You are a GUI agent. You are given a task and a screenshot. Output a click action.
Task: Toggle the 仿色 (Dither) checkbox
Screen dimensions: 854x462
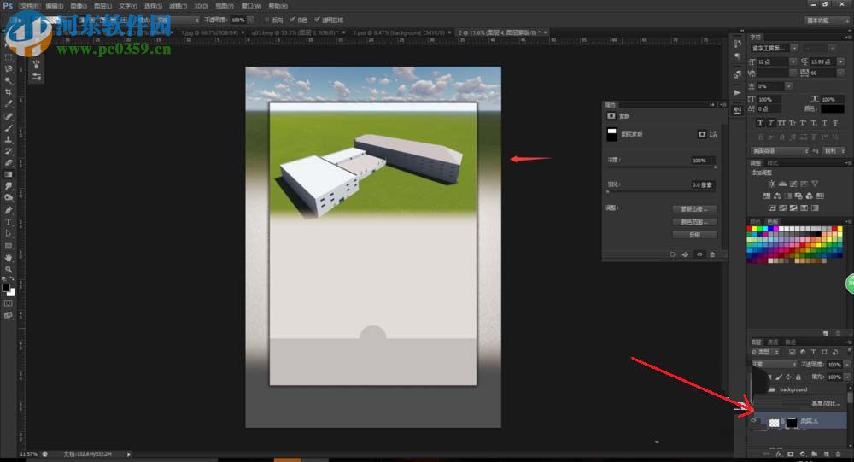[292, 20]
